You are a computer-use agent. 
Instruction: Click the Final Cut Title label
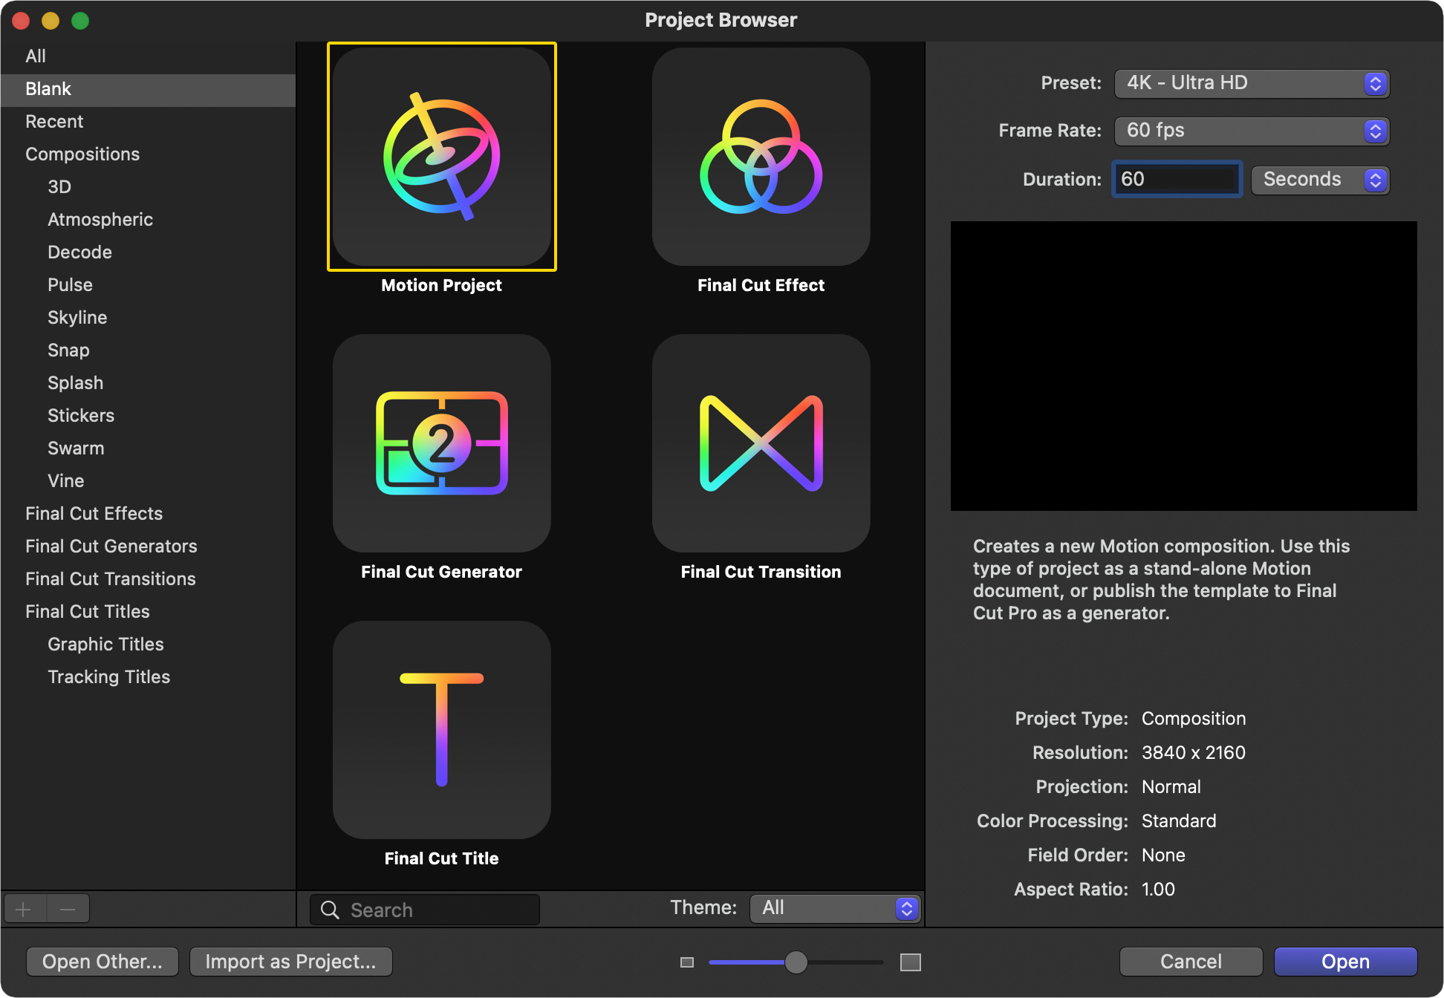click(x=442, y=858)
